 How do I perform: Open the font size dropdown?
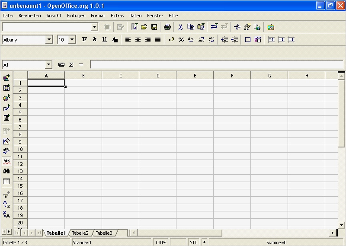coord(72,40)
